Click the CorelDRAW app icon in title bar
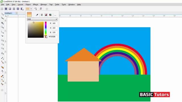The width and height of the screenshot is (182, 102). point(1,1)
